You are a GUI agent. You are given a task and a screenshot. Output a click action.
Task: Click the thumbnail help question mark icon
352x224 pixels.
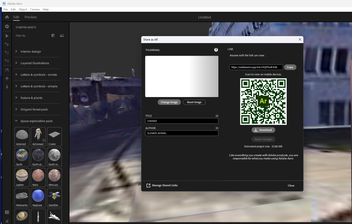(216, 50)
